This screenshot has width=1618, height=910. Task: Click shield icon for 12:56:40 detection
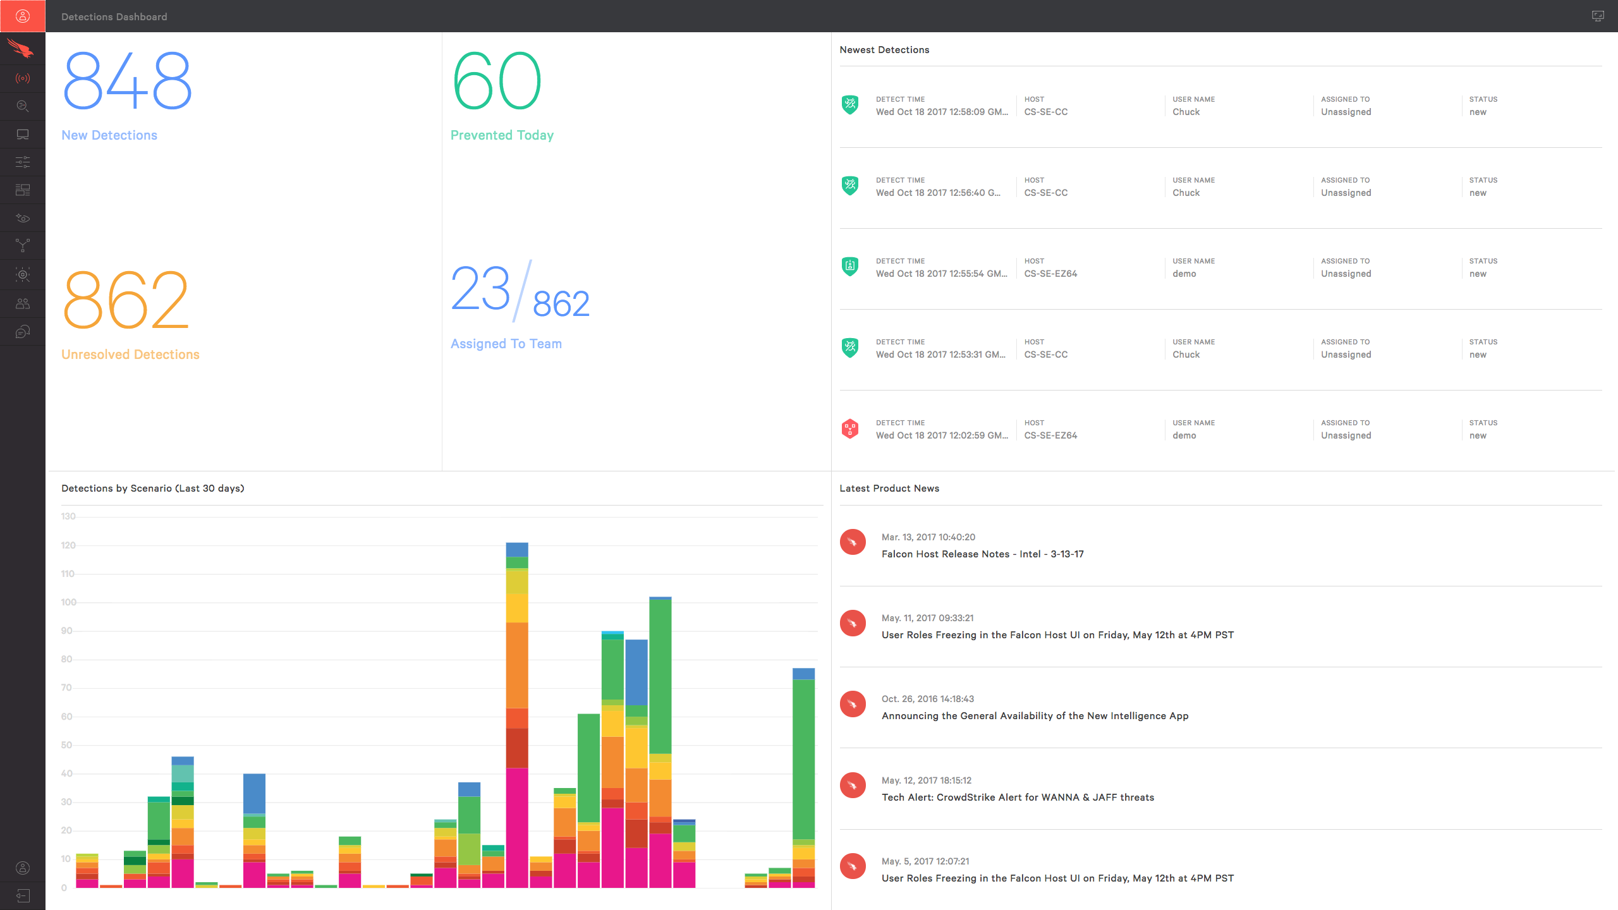(850, 185)
